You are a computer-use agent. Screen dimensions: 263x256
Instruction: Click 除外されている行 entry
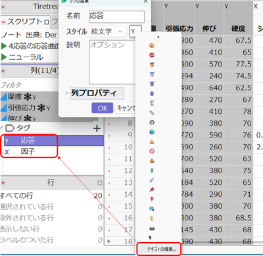(x=51, y=218)
